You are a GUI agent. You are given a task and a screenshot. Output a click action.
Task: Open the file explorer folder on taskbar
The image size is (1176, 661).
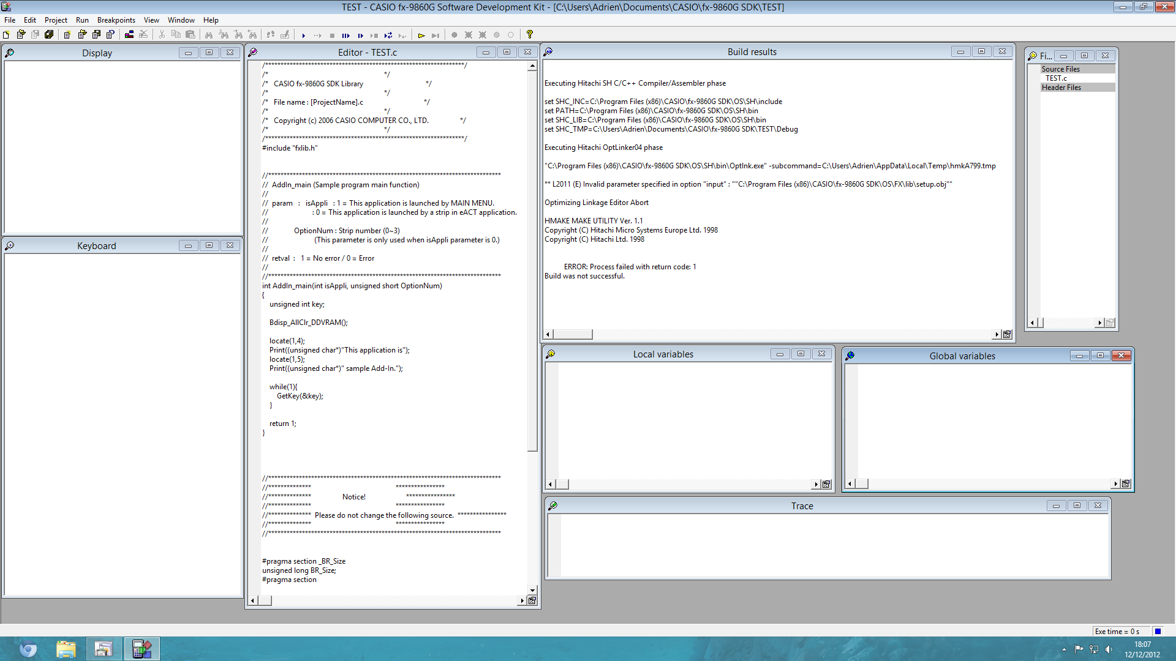[x=66, y=649]
